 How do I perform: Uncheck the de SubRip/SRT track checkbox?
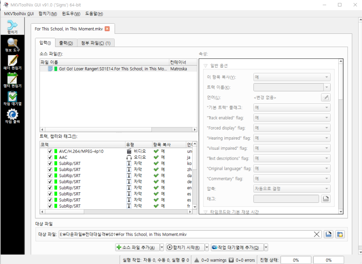[x=50, y=181]
